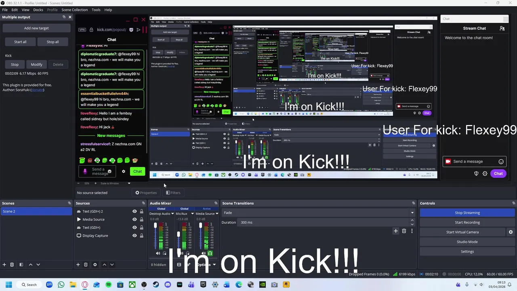This screenshot has height=291, width=517.
Task: Open Kick popout chat settings gear
Action: pos(124,171)
